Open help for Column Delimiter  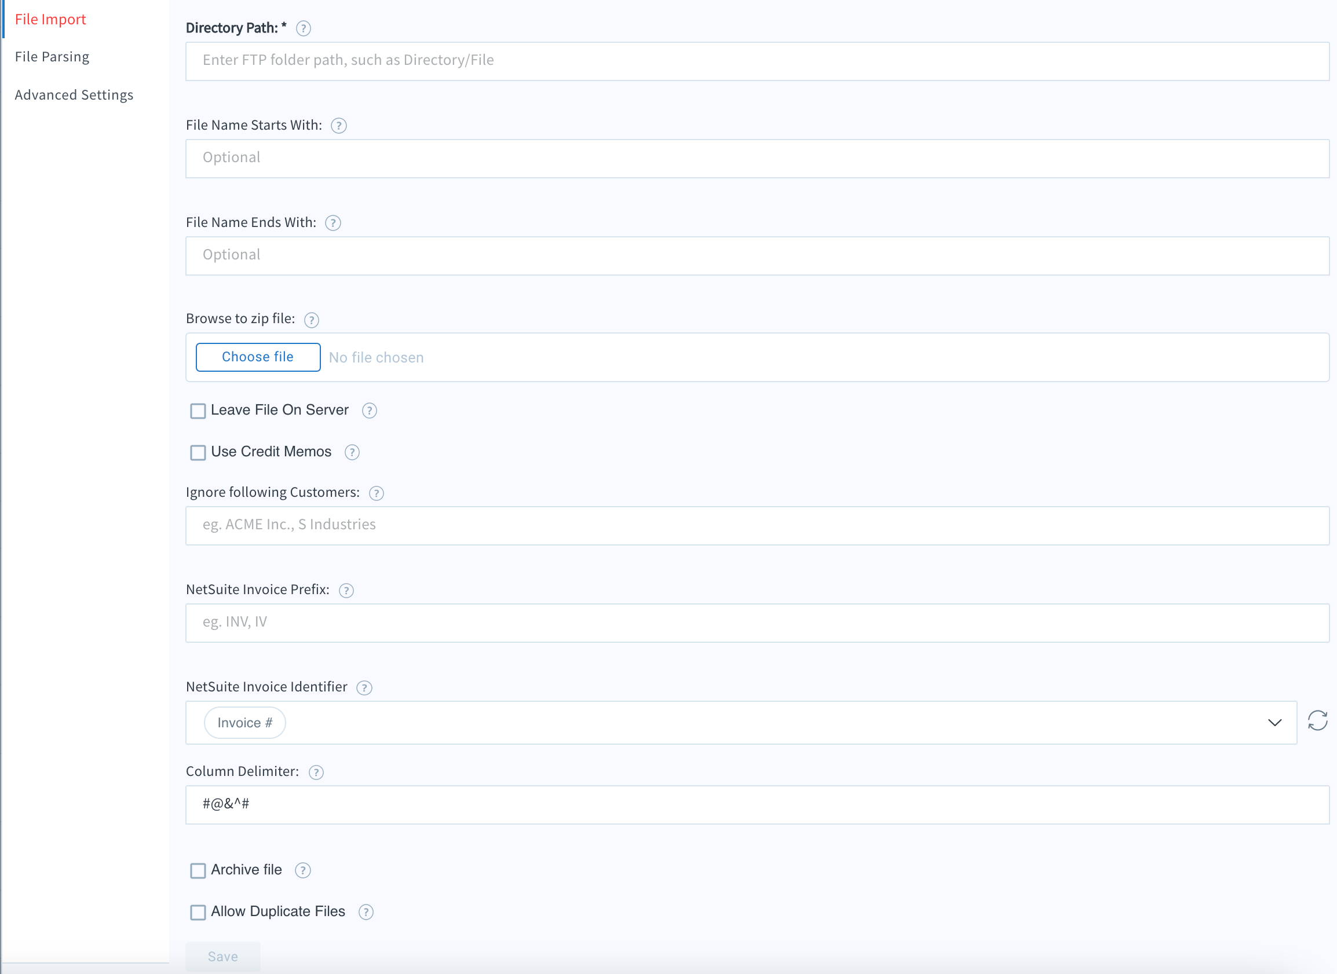coord(316,772)
